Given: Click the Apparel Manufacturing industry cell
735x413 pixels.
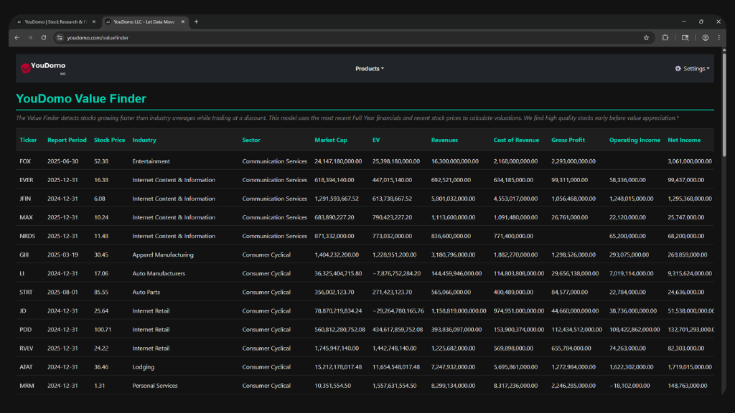Looking at the screenshot, I should pyautogui.click(x=163, y=255).
